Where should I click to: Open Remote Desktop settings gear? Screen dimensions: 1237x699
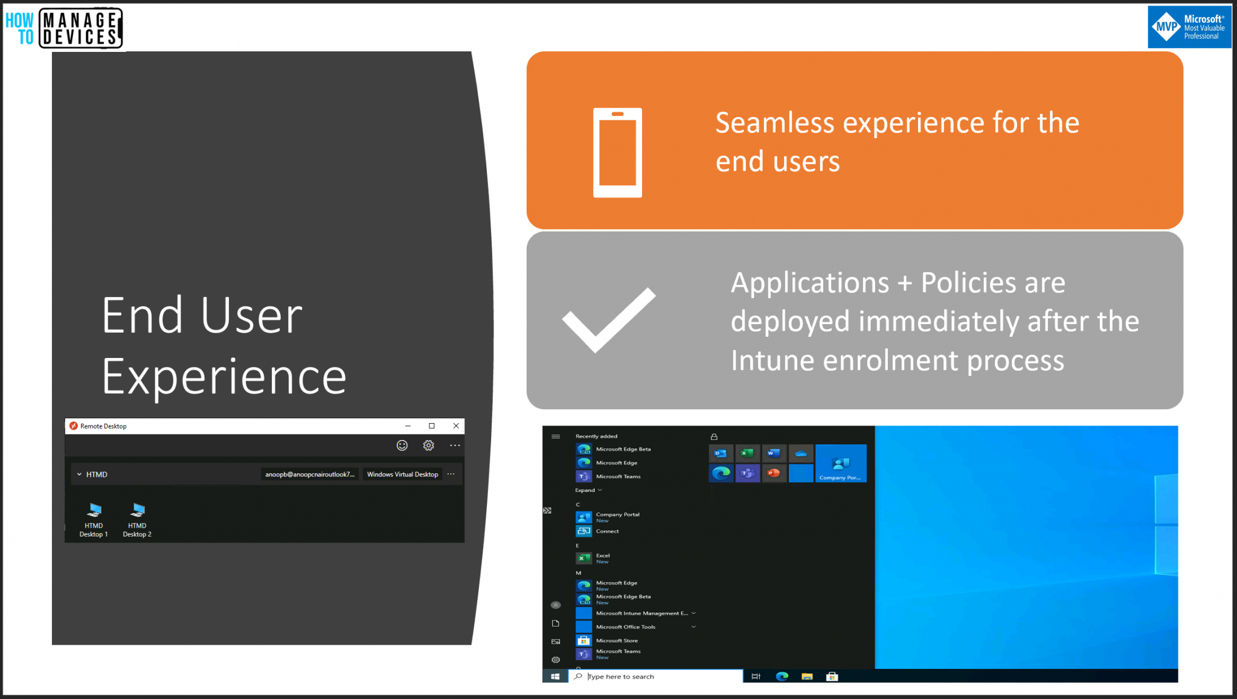tap(428, 445)
